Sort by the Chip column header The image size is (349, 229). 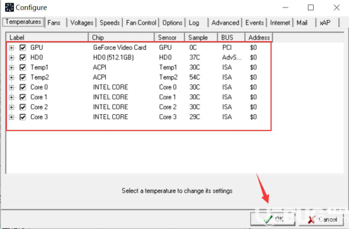(122, 37)
